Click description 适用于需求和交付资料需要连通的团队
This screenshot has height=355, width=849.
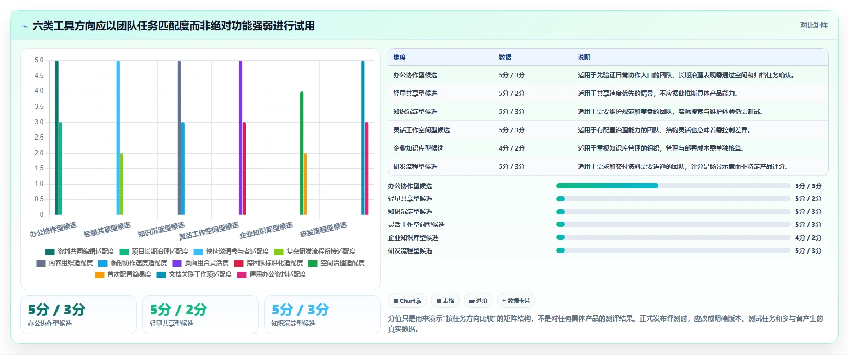683,167
